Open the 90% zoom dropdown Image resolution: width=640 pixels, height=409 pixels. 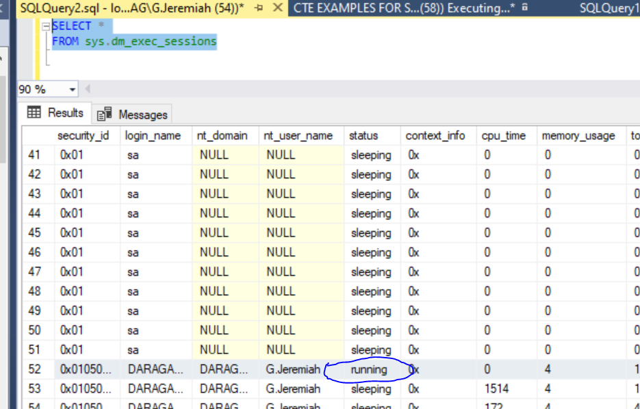(72, 89)
